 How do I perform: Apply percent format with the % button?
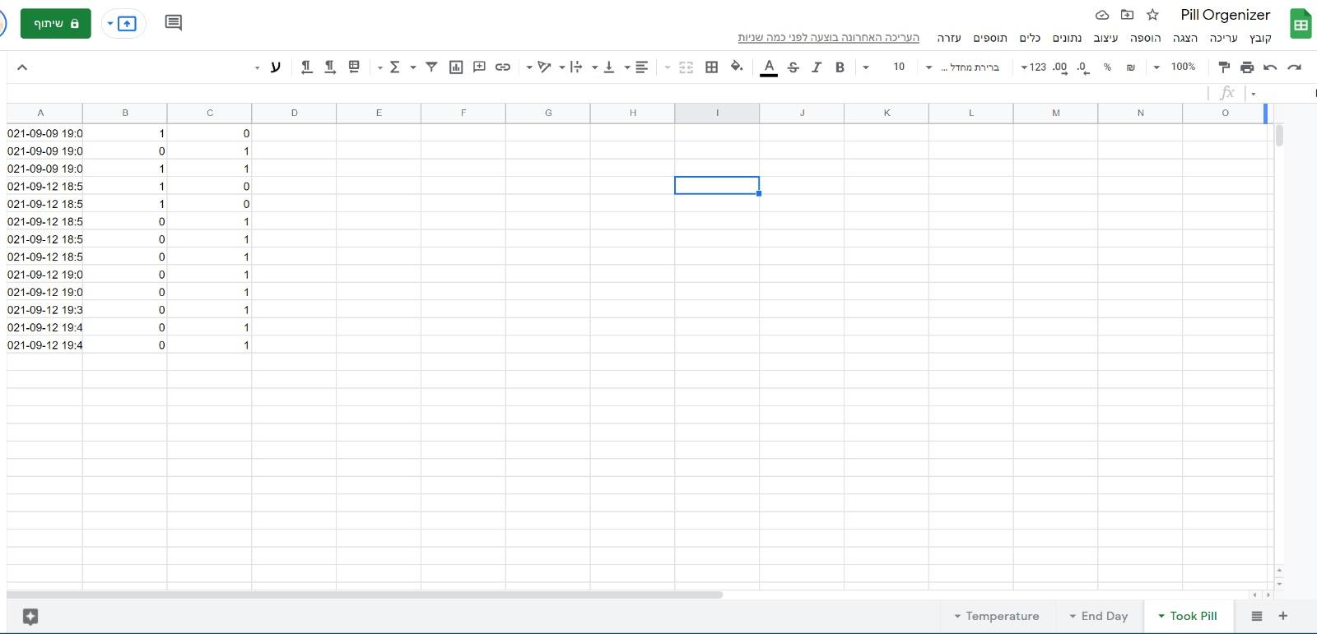coord(1108,67)
